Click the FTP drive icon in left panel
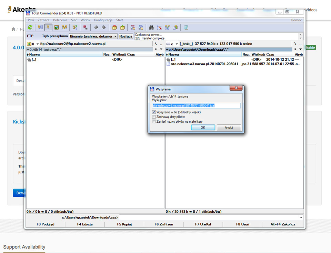Image resolution: width=331 pixels, height=253 pixels. [29, 44]
